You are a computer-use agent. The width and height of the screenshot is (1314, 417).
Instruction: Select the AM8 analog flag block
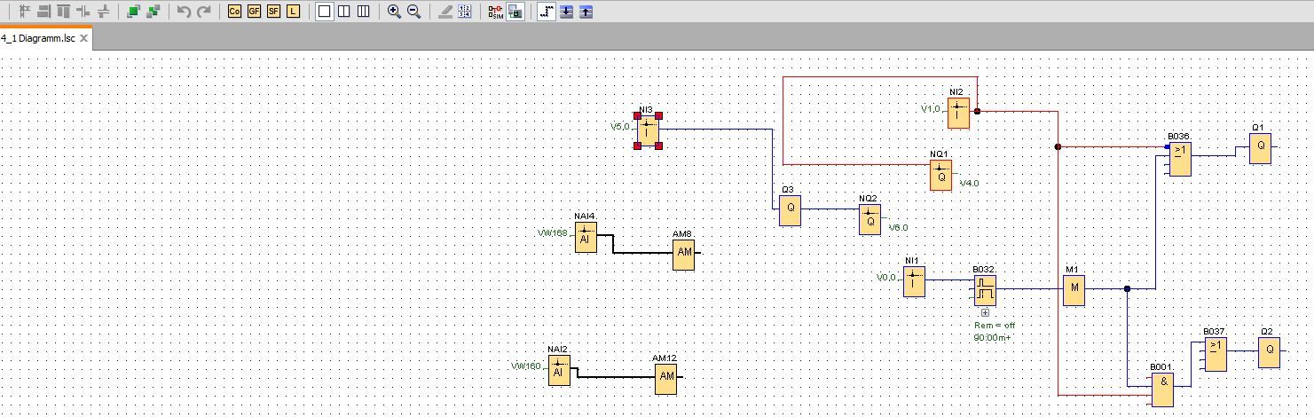coord(683,255)
